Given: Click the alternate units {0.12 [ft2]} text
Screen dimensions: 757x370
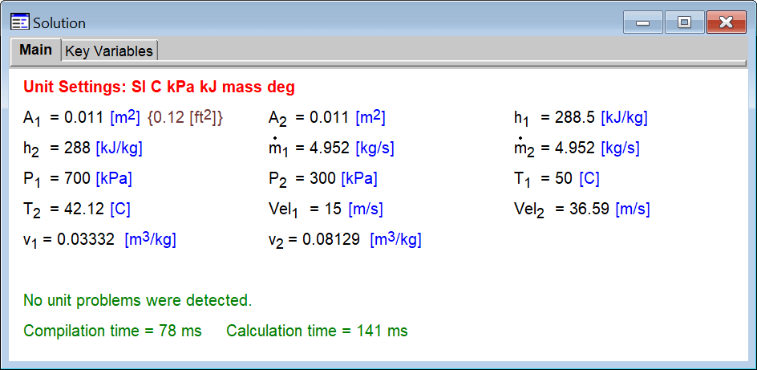Looking at the screenshot, I should coord(185,118).
